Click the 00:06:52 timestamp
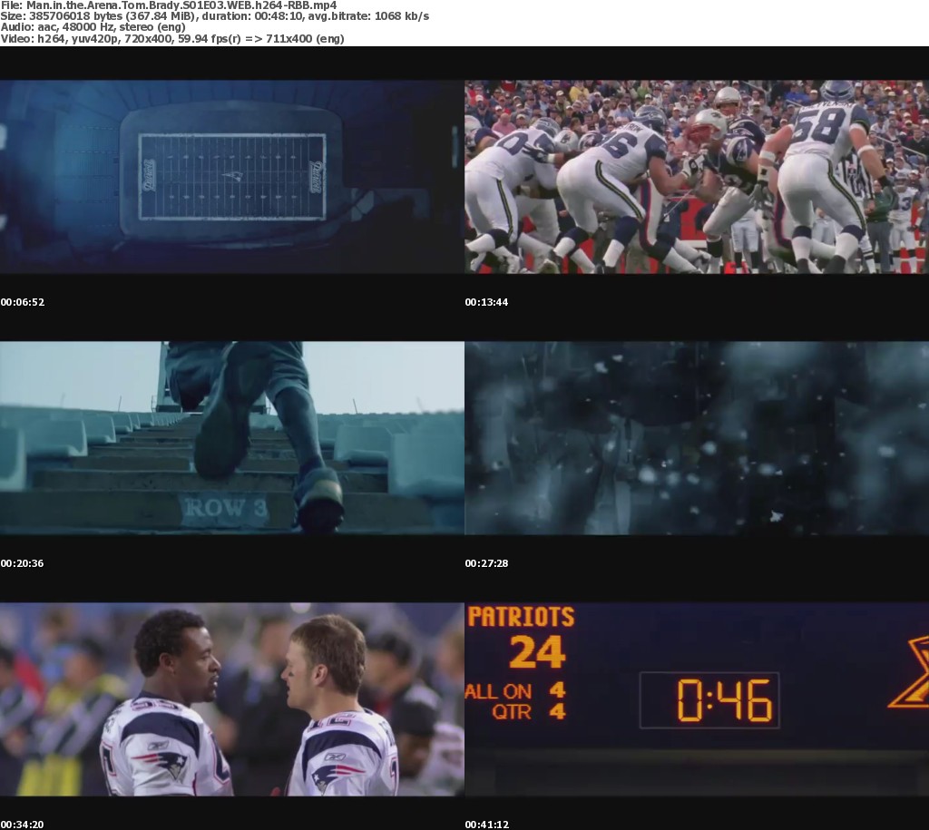This screenshot has height=830, width=929. click(23, 302)
